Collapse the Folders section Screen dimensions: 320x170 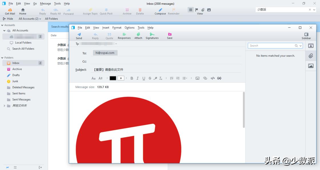point(2,58)
